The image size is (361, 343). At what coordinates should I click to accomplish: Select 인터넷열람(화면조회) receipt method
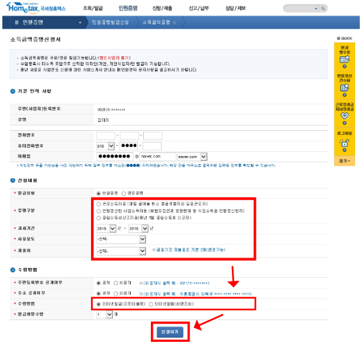(151, 304)
